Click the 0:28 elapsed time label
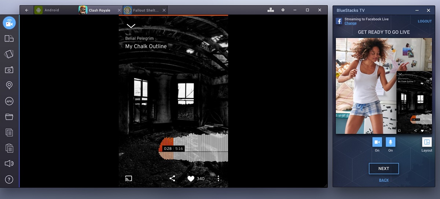 pyautogui.click(x=168, y=149)
